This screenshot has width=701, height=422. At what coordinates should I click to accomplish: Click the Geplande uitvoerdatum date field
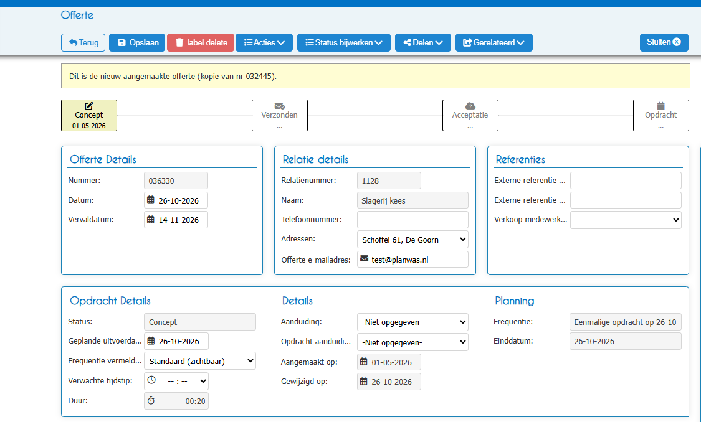tap(176, 341)
